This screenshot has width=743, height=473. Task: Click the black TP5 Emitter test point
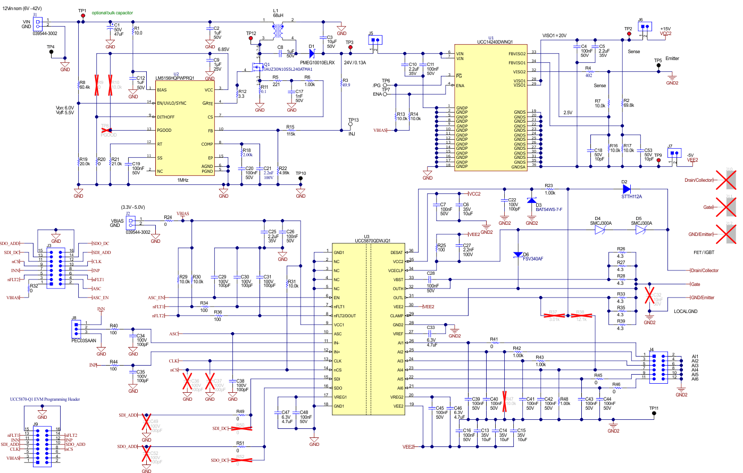click(x=658, y=66)
